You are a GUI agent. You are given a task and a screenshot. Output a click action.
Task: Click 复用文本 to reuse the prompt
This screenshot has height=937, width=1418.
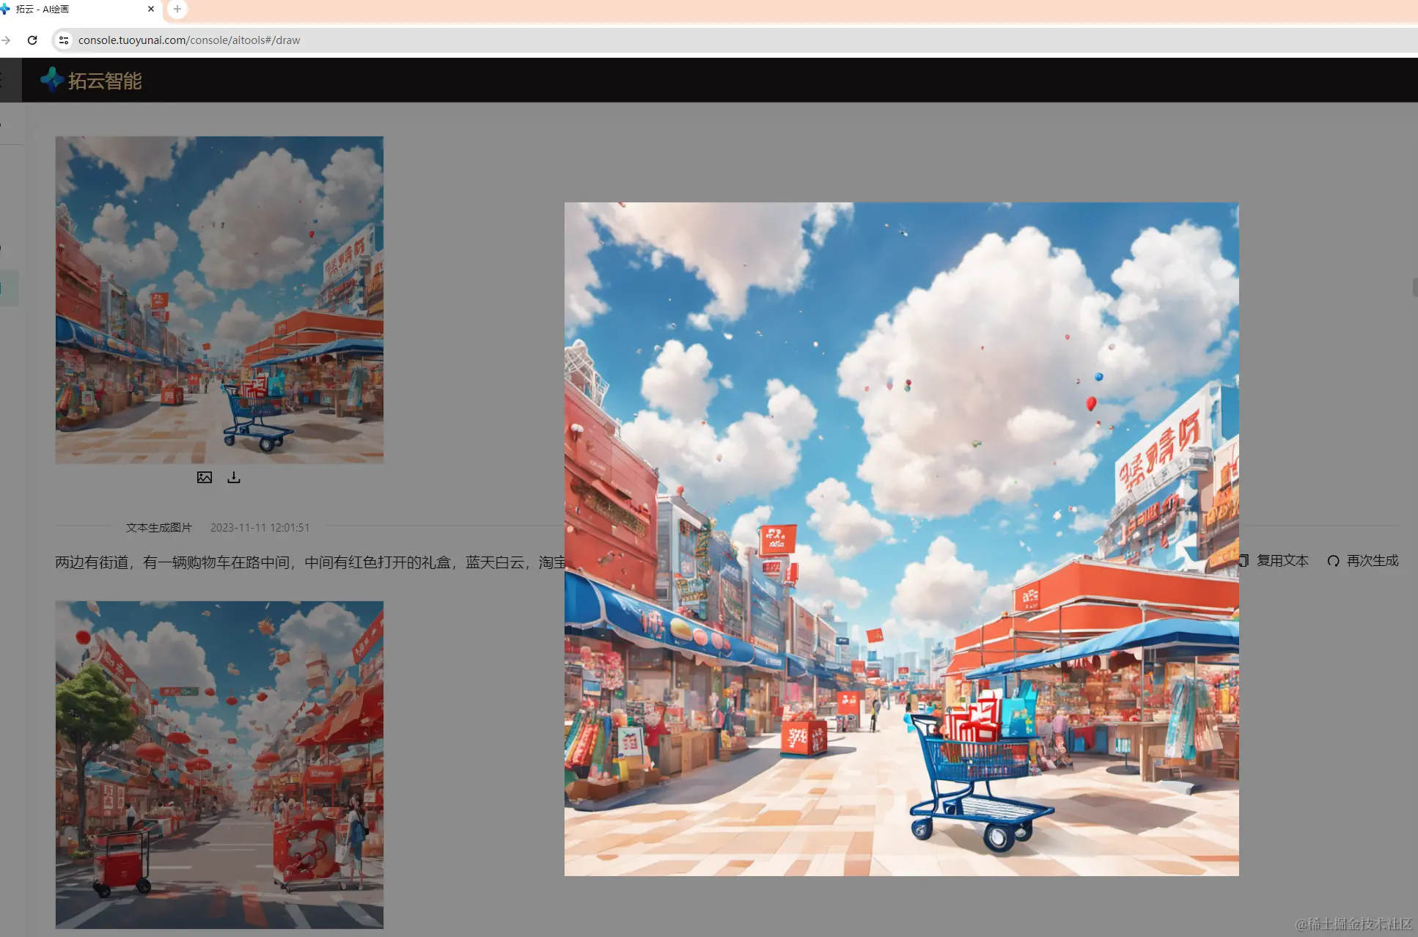click(1282, 561)
